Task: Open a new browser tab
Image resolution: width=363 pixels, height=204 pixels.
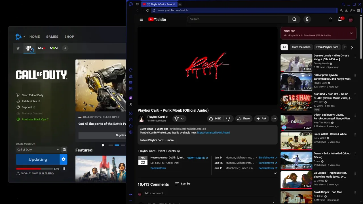Action: 180,4
